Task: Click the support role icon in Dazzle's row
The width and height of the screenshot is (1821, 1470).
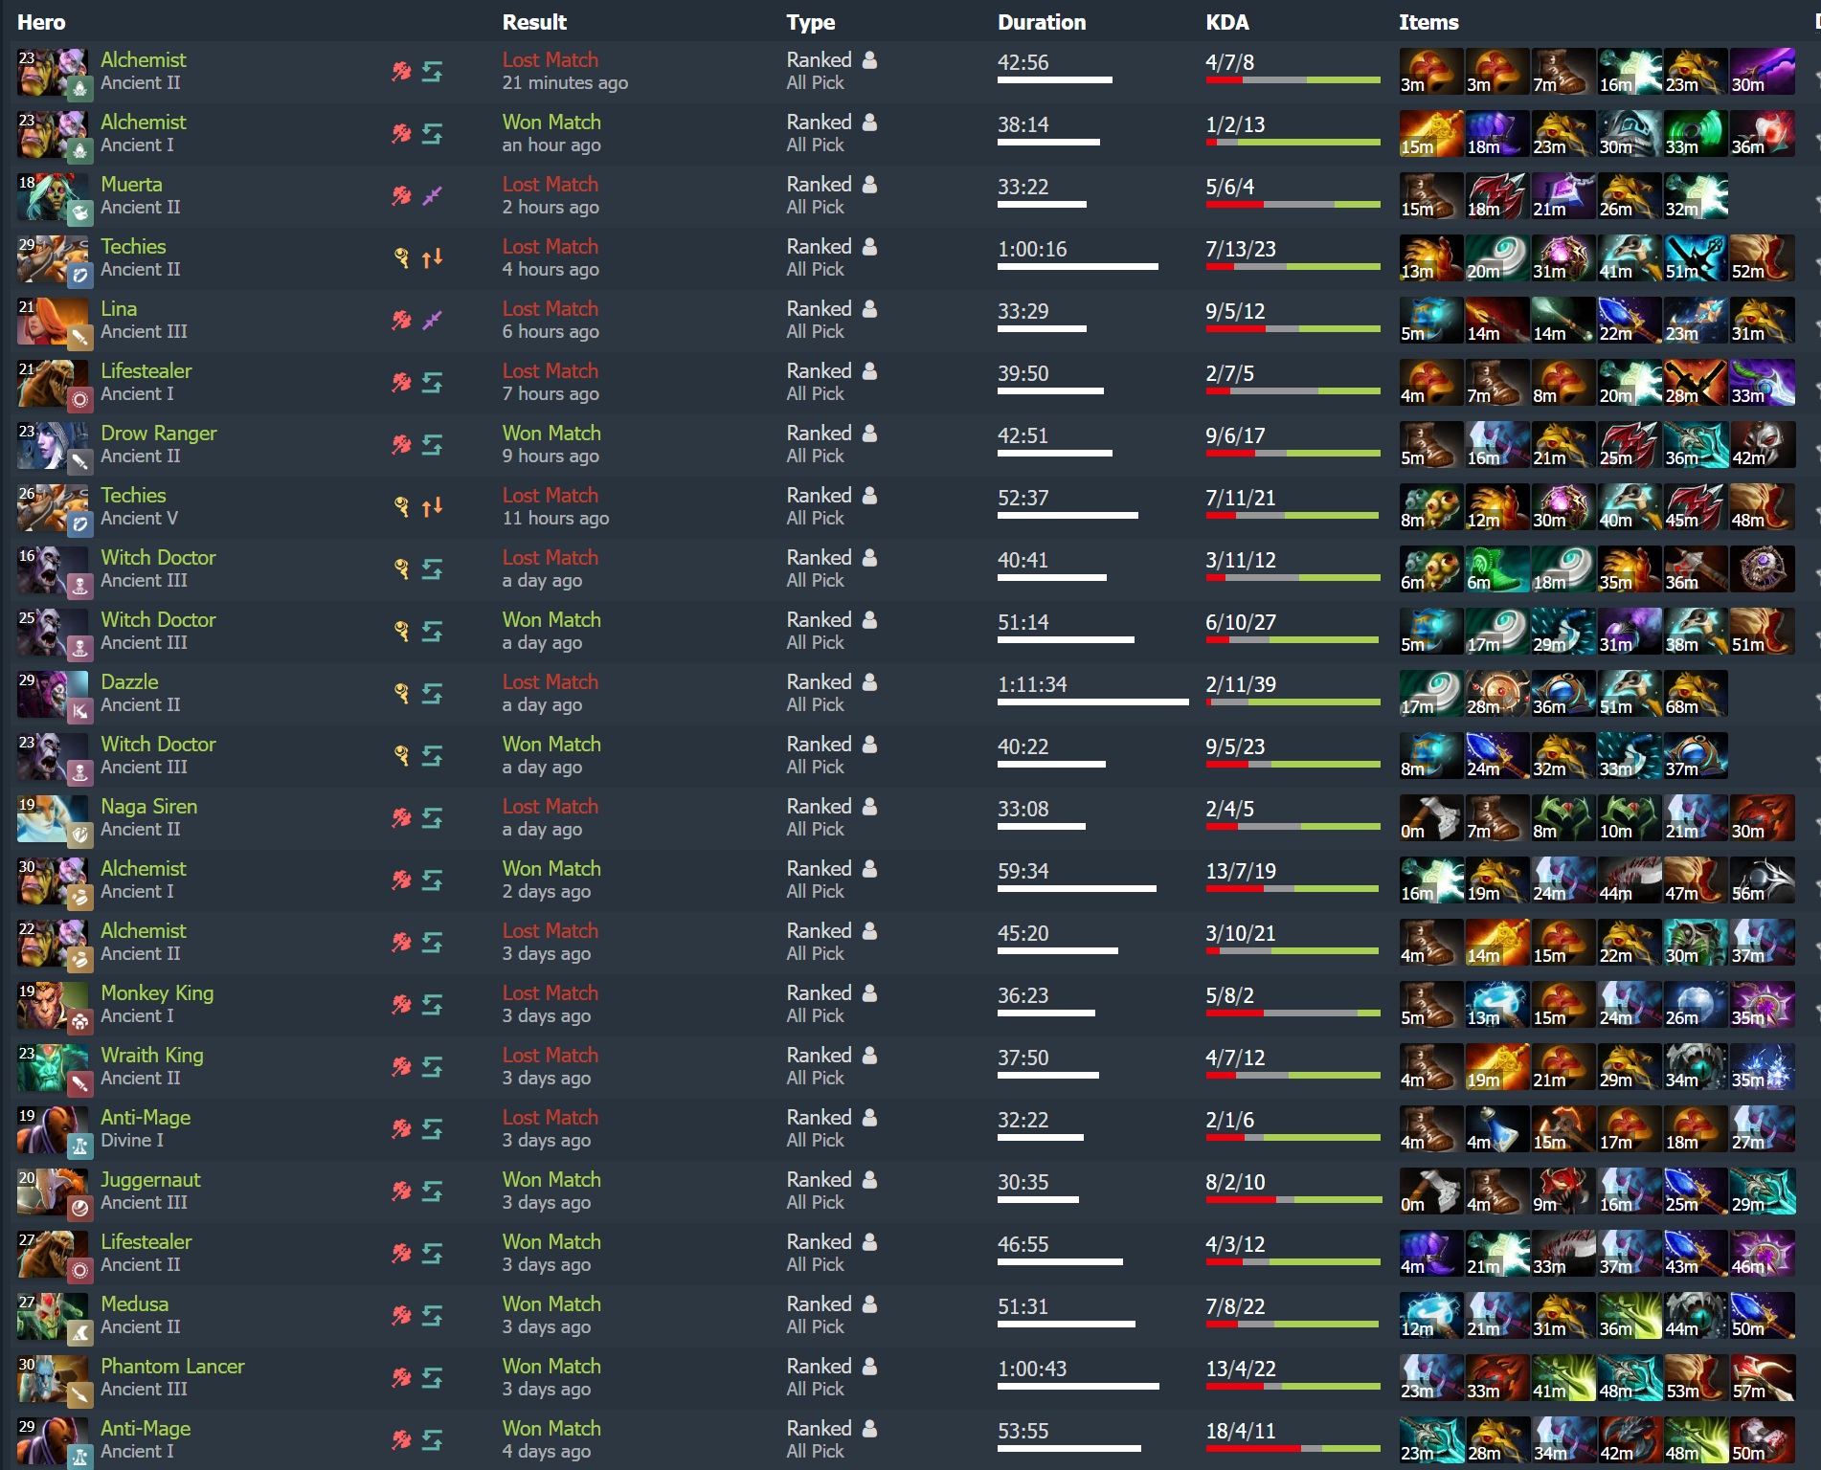Action: point(401,693)
